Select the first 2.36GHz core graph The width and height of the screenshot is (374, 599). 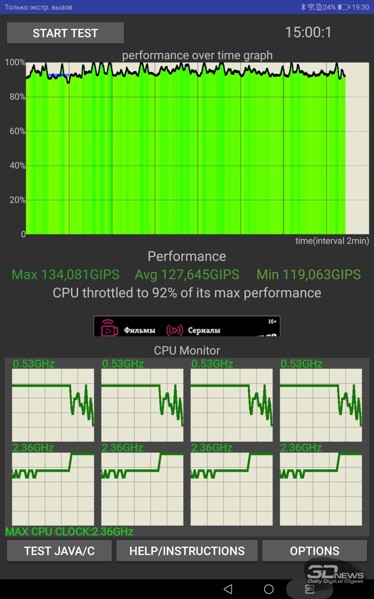pos(53,489)
